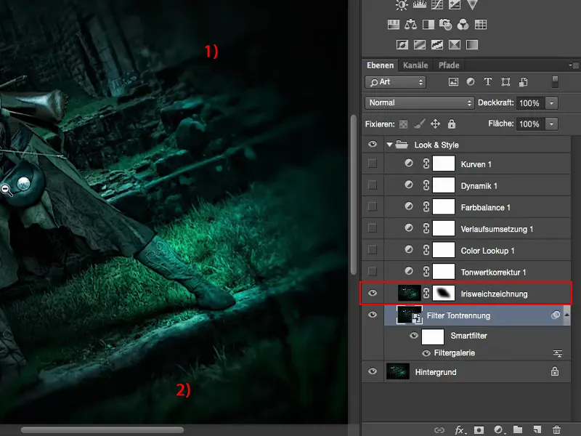
Task: Add an Exposure adjustment icon
Action: [x=455, y=4]
